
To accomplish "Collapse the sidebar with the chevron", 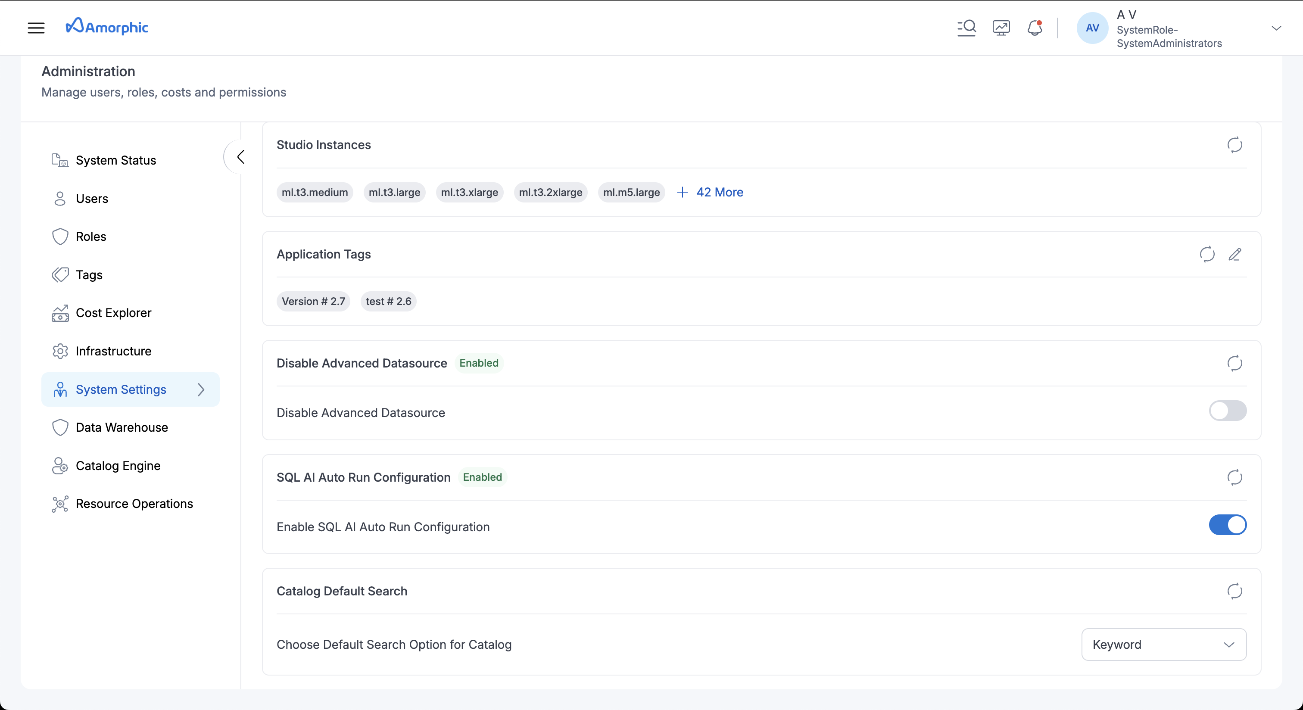I will (x=240, y=157).
